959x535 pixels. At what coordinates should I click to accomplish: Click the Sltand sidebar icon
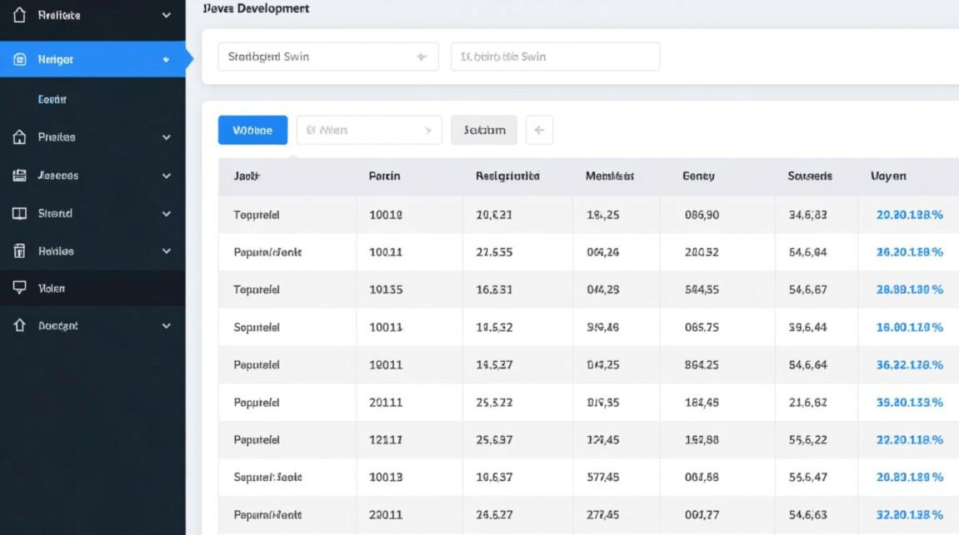(20, 213)
